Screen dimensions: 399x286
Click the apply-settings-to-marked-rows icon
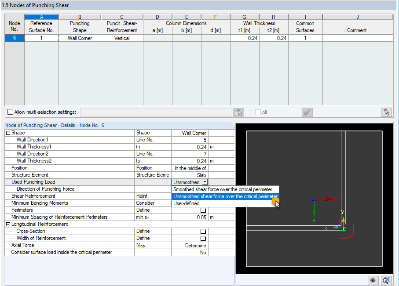(238, 112)
